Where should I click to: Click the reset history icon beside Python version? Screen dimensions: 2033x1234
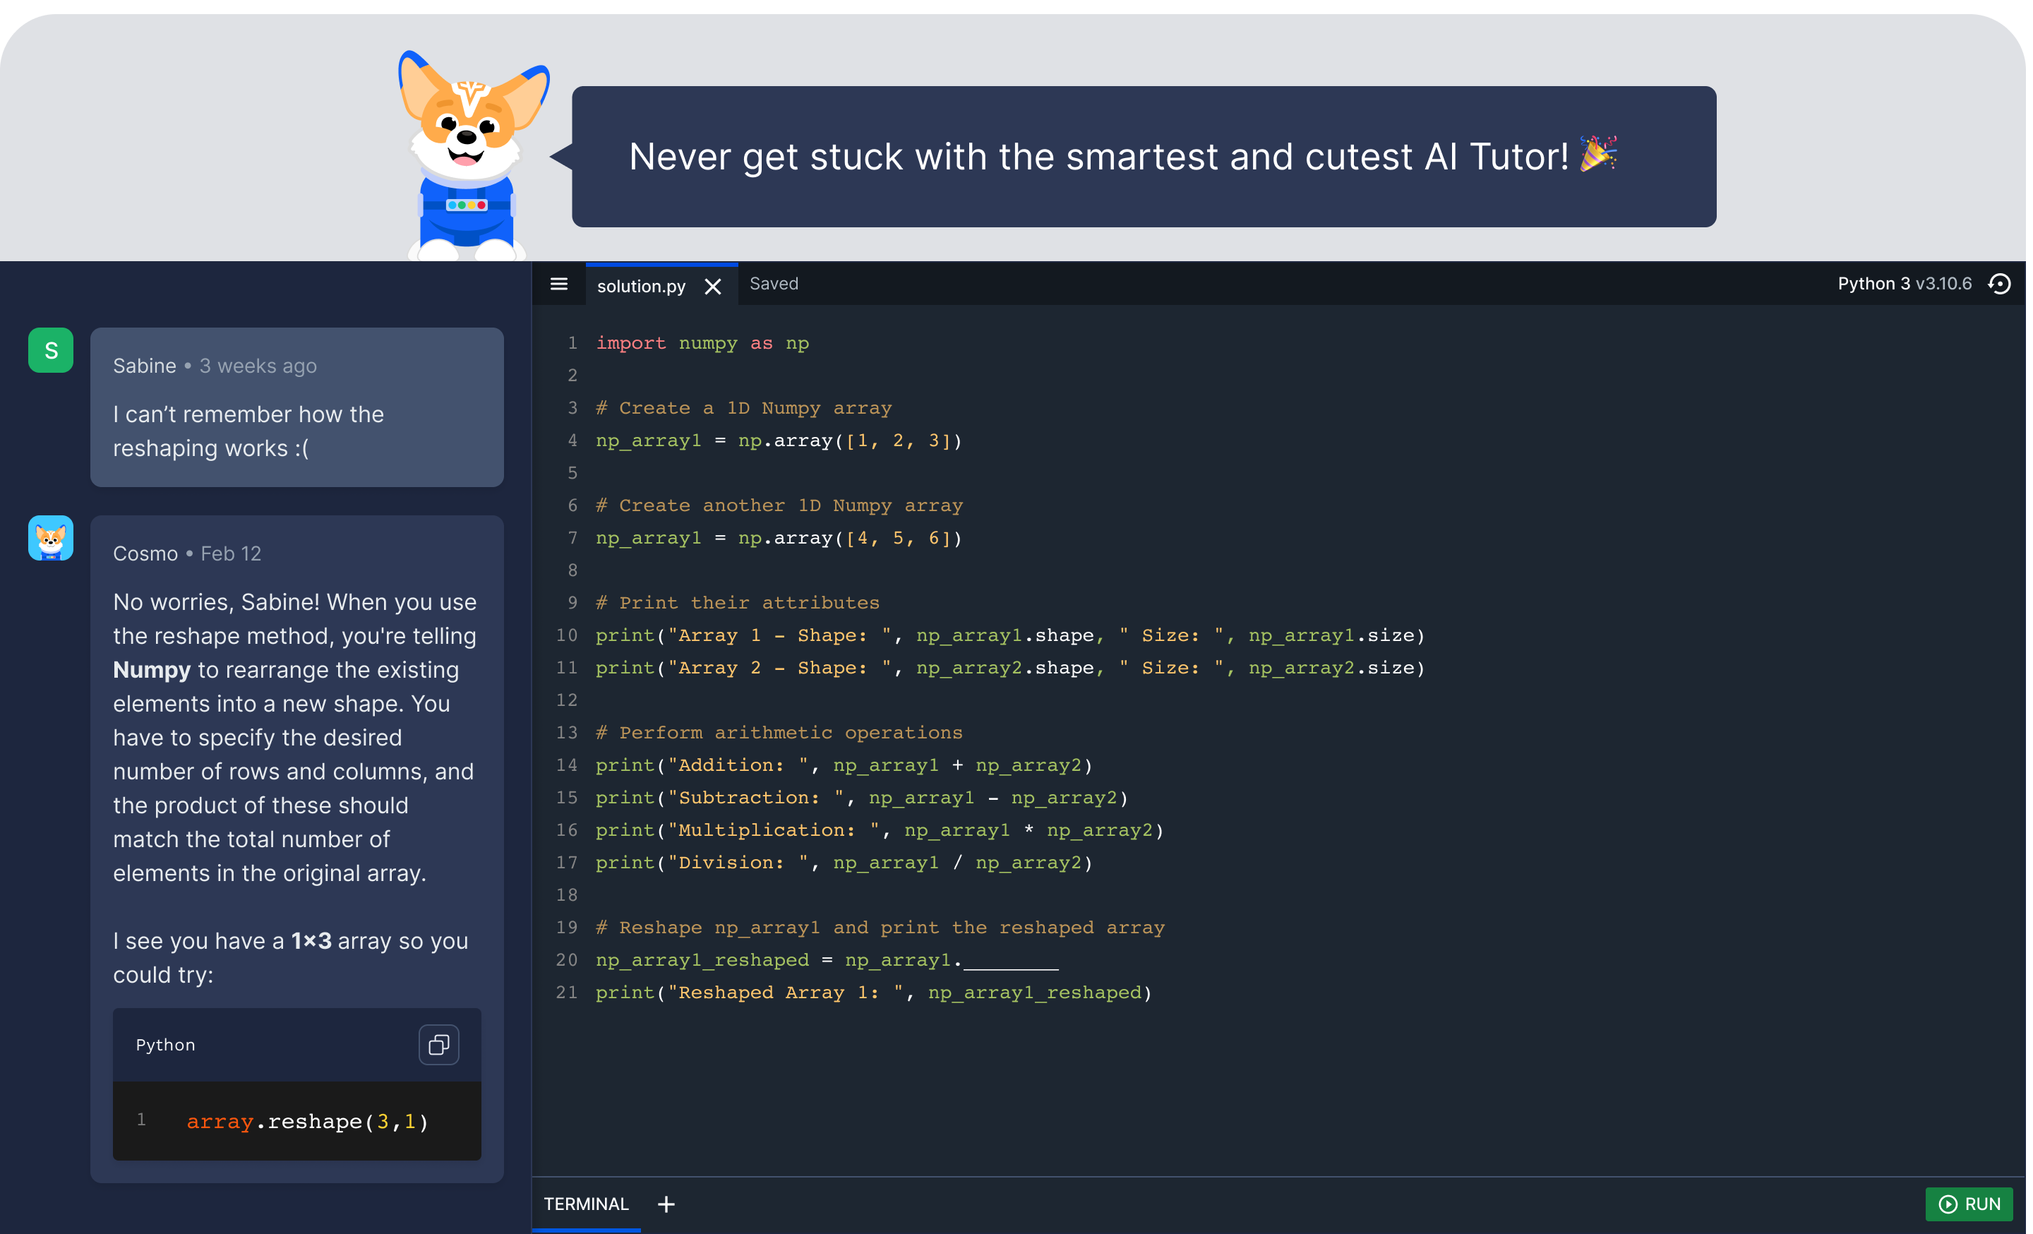[2000, 284]
